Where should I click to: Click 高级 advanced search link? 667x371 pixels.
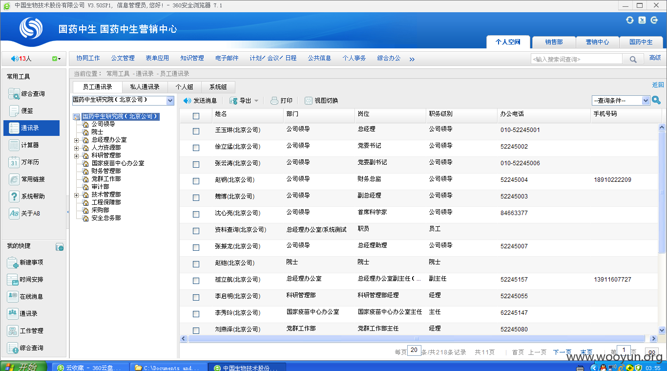[x=655, y=58]
